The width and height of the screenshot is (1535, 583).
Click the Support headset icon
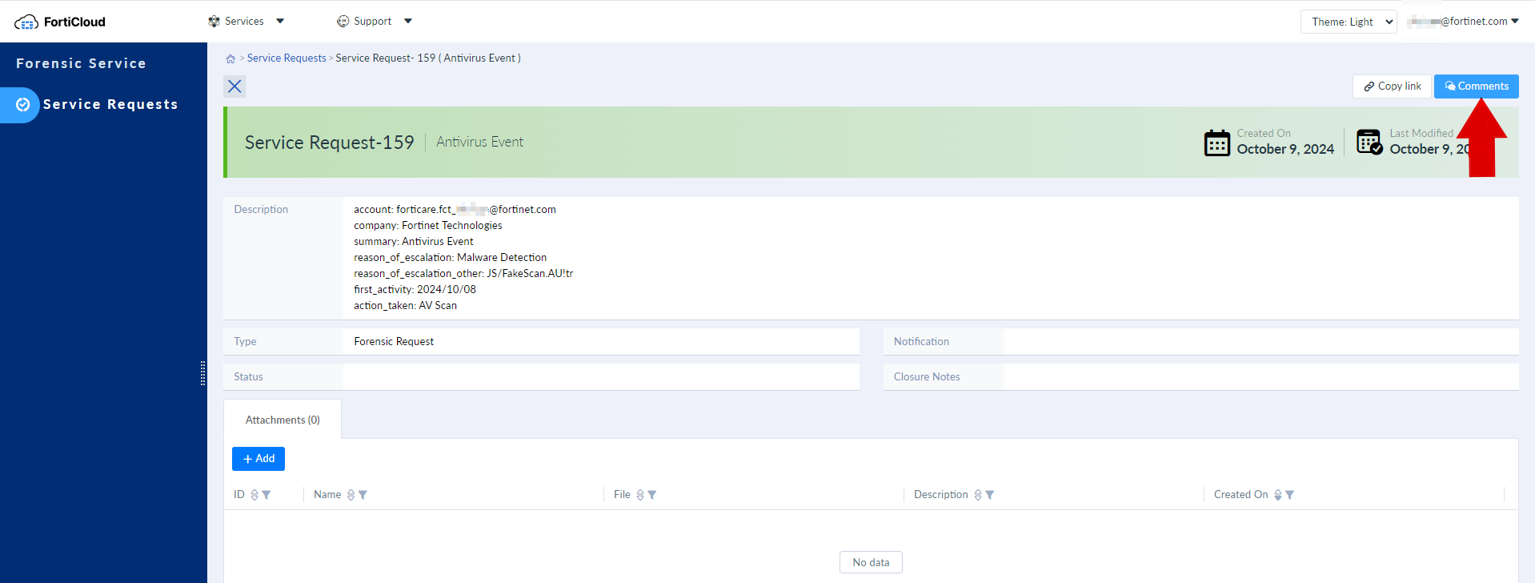click(x=343, y=22)
